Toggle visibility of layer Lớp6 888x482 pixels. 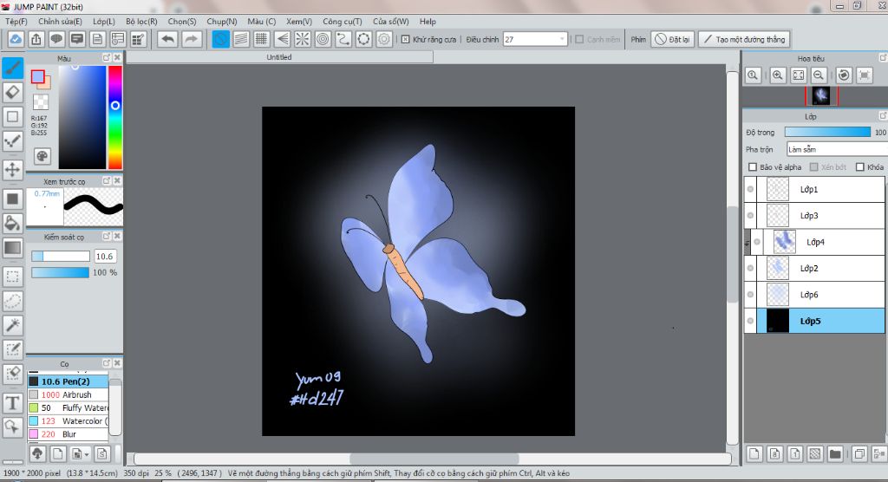(x=750, y=295)
